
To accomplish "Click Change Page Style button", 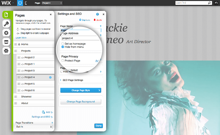I will (81, 90).
